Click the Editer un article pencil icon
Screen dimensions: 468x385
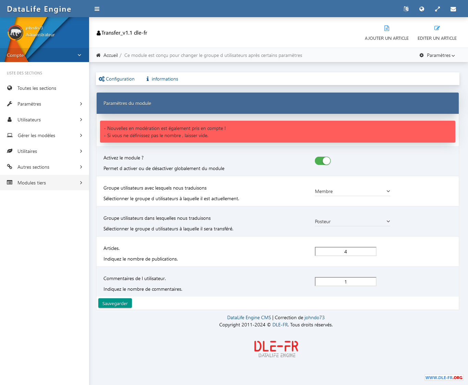point(437,28)
